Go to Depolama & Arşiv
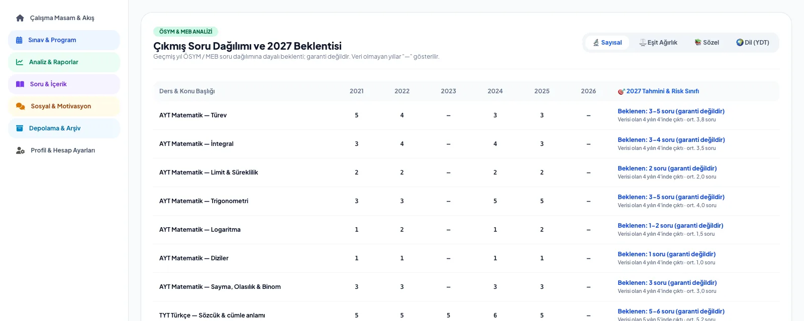This screenshot has width=804, height=321. (x=64, y=128)
